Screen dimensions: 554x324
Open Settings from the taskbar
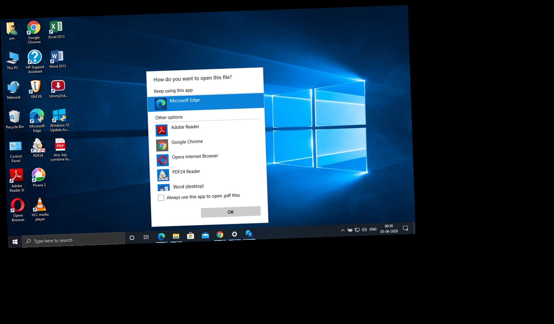234,235
